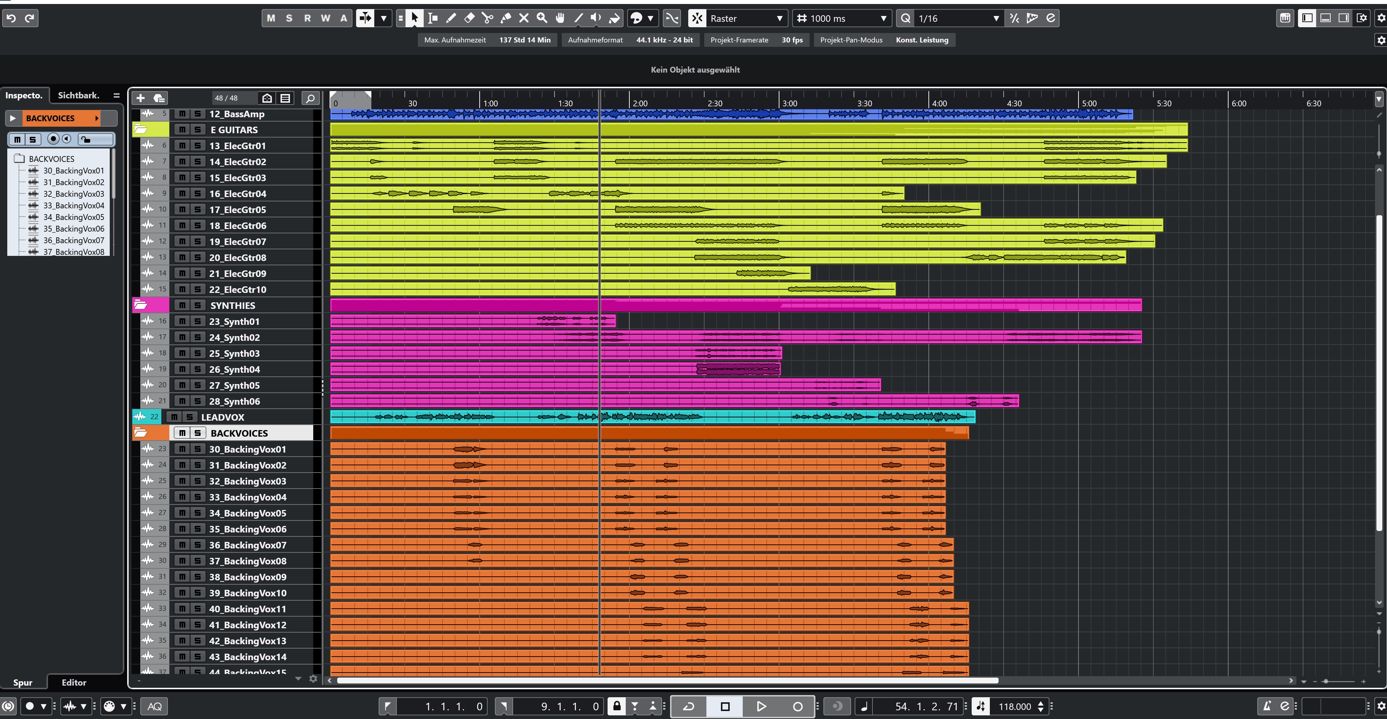Solo the 23_Synth01 track
Viewport: 1387px width, 719px height.
click(x=198, y=321)
